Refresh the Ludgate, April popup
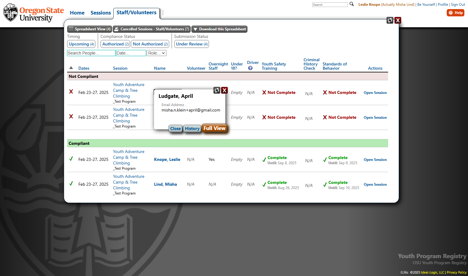Viewport: 468px width, 276px height. [217, 90]
